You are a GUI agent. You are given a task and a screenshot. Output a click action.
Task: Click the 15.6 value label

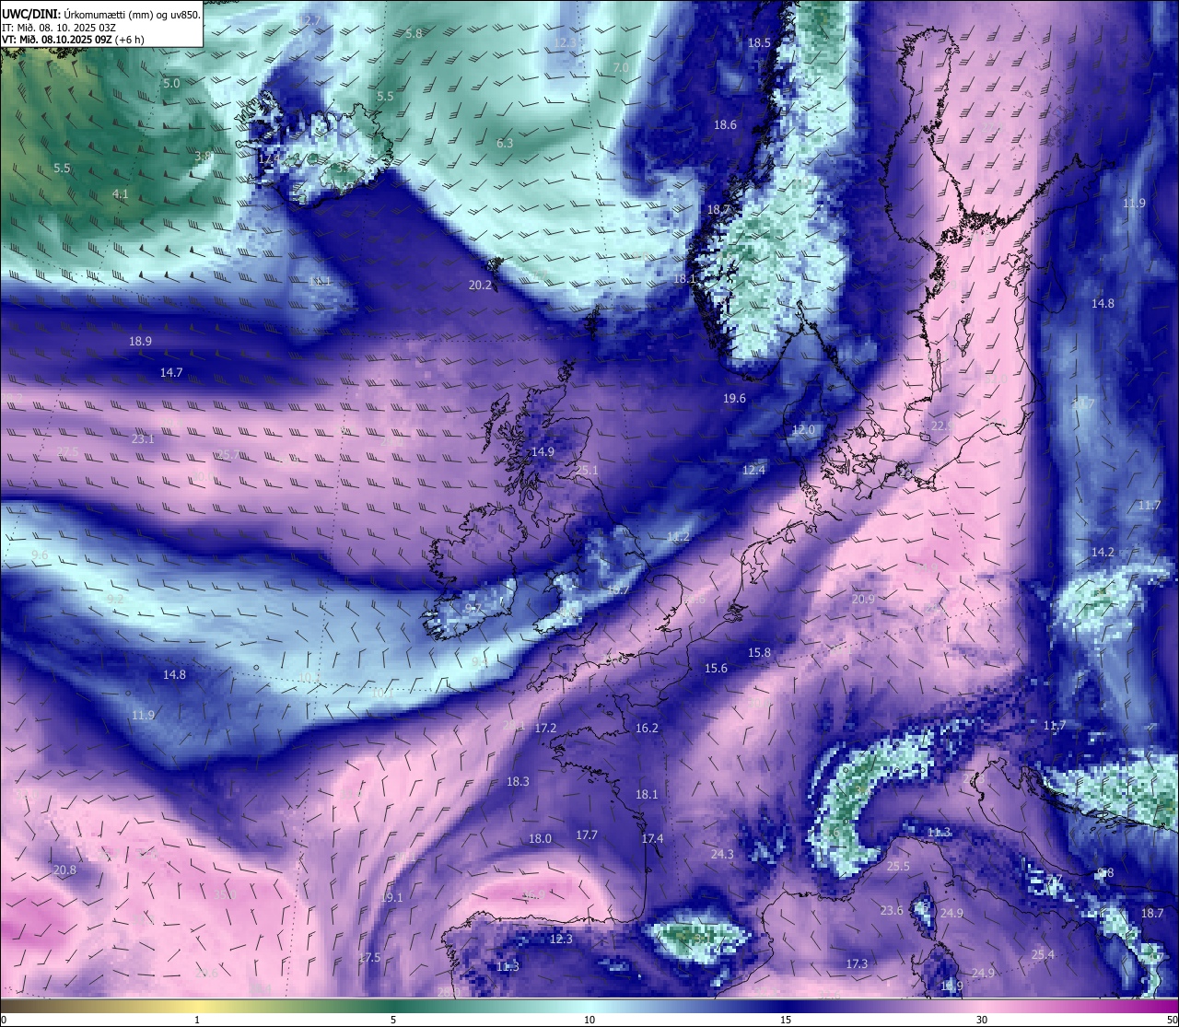pyautogui.click(x=716, y=668)
